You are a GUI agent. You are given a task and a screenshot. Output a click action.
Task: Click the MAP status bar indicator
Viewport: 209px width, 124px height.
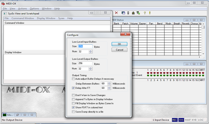pos(188,120)
